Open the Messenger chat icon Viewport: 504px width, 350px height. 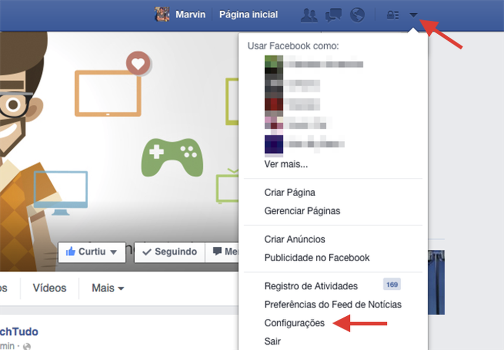tap(333, 15)
